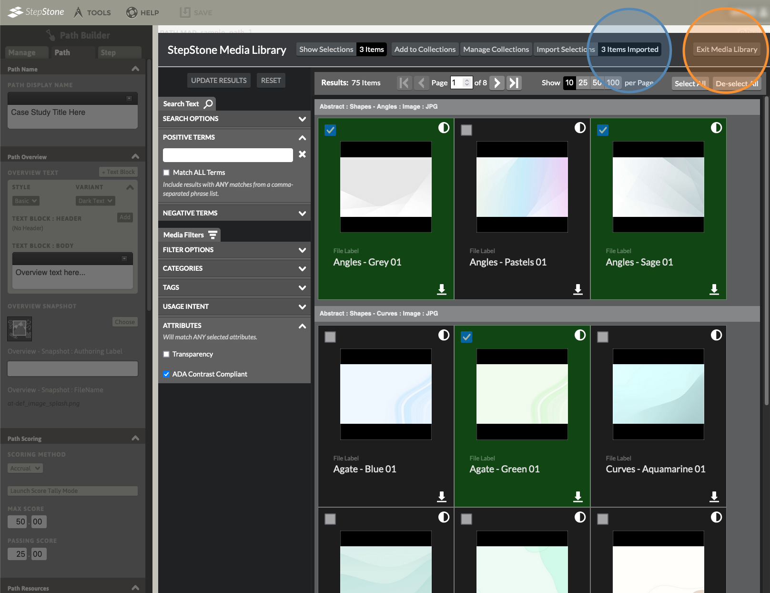Select the Angles - Pastels 01 checkbox
This screenshot has width=770, height=593.
click(466, 130)
